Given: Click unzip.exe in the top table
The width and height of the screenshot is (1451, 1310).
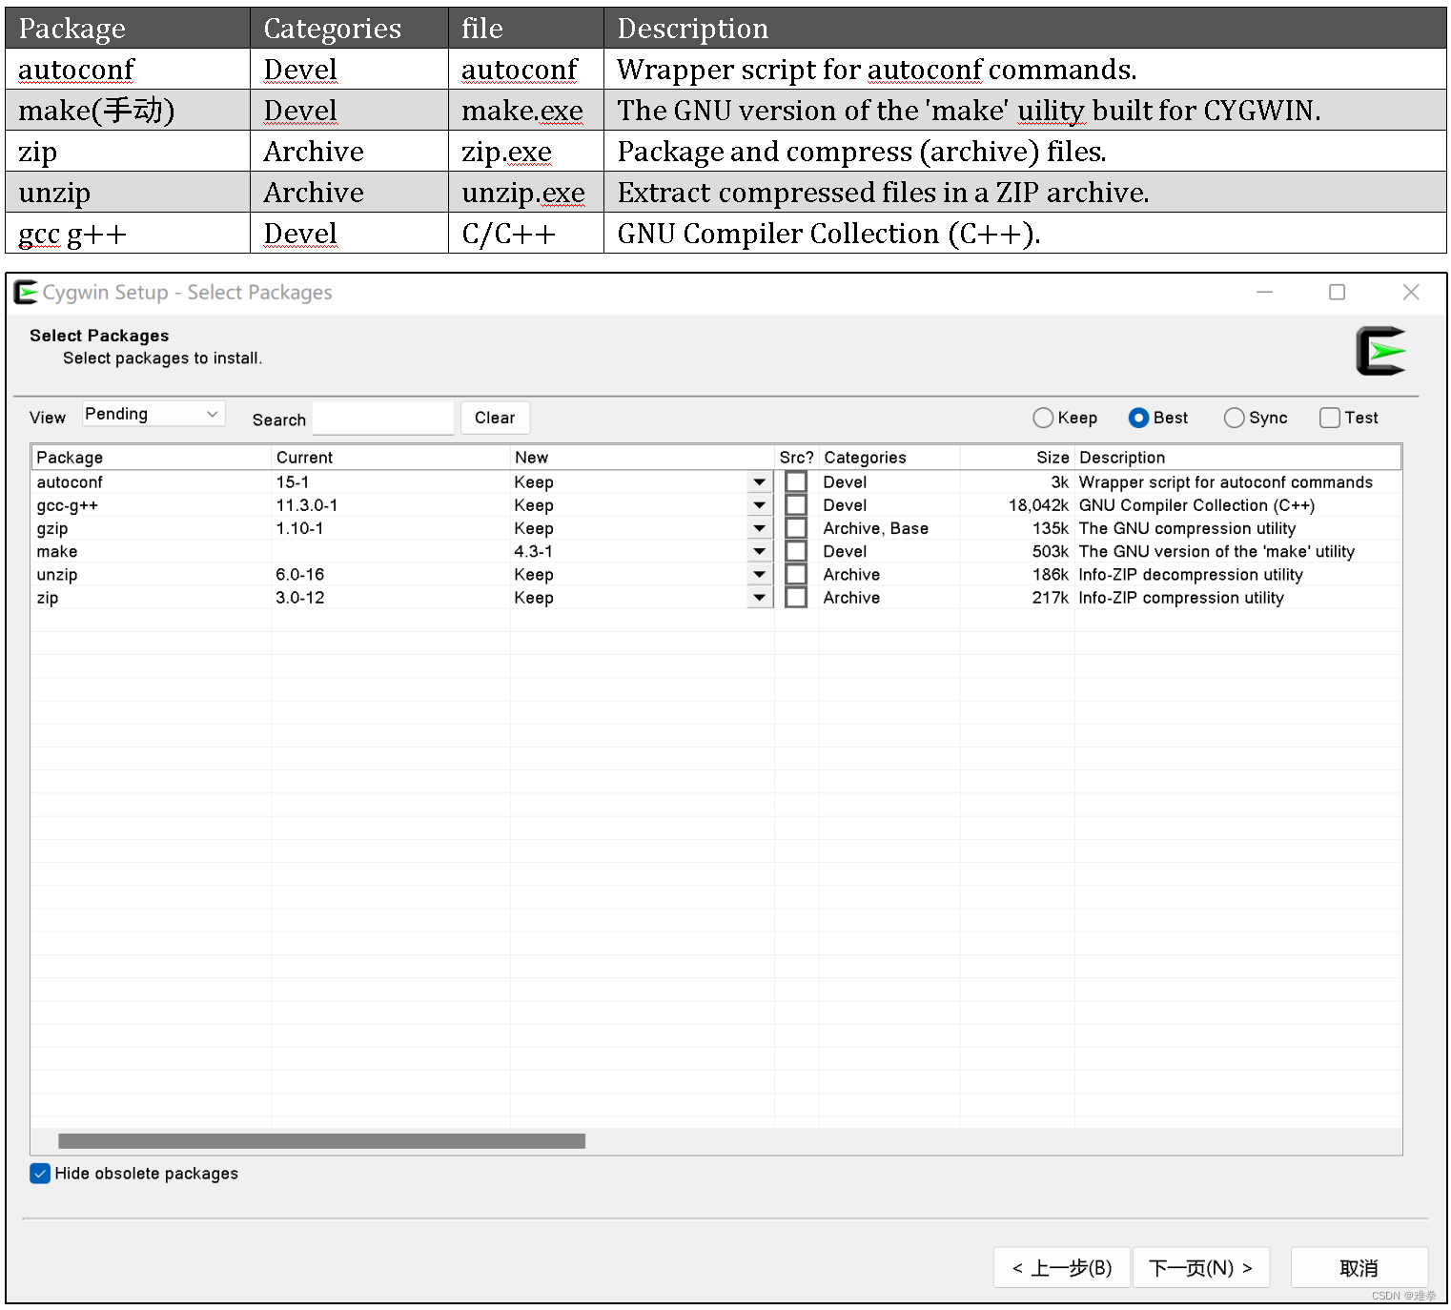Looking at the screenshot, I should coord(523,193).
